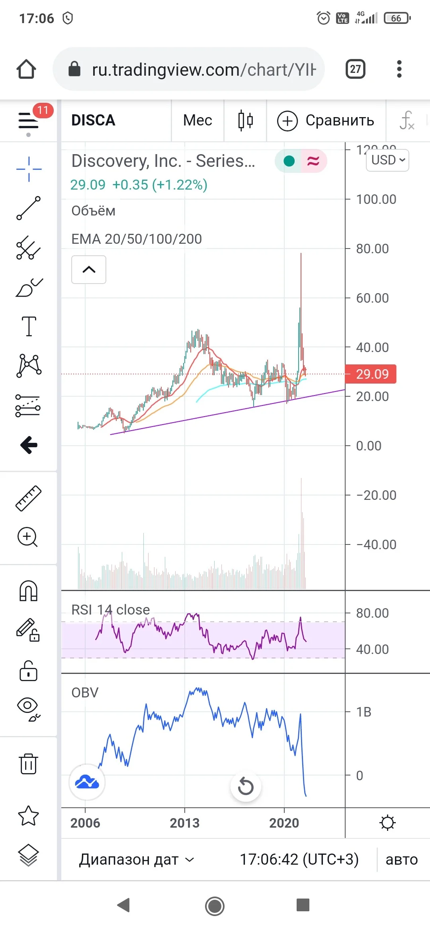Open the indicators fx button
This screenshot has height=932, width=430.
tap(407, 120)
